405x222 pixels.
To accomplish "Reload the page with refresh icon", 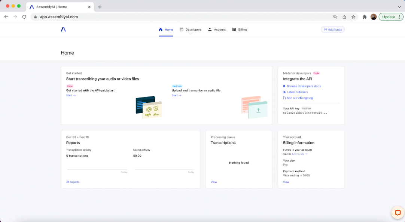I will coord(24,17).
